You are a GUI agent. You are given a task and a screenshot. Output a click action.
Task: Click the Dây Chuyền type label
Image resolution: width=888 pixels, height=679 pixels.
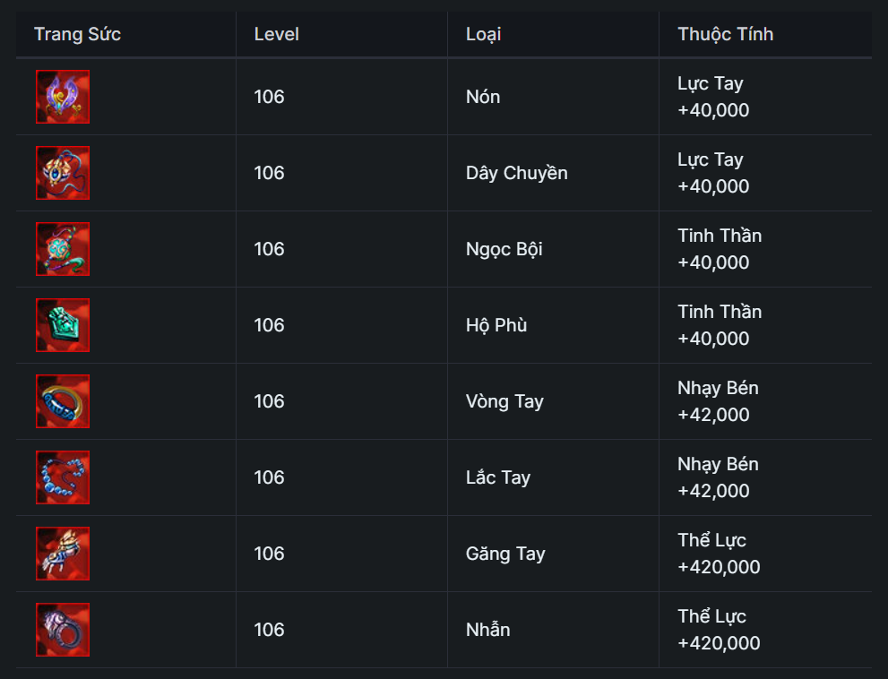coord(516,173)
